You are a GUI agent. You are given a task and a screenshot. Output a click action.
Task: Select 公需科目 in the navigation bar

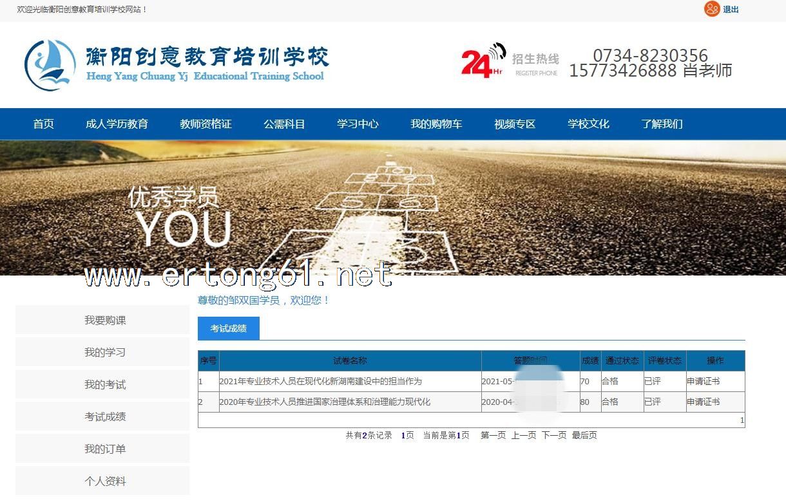click(x=284, y=124)
